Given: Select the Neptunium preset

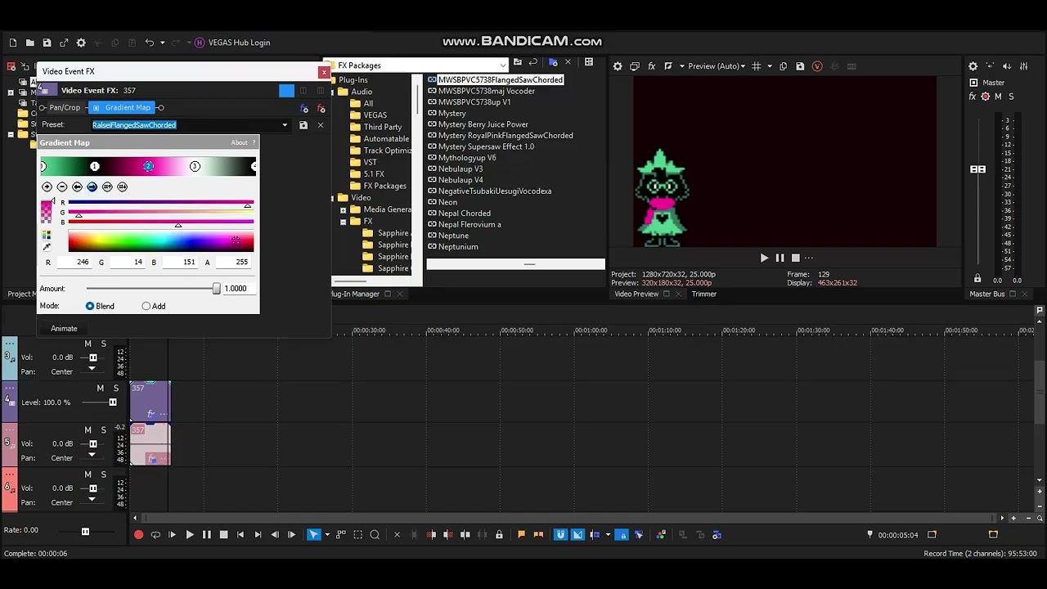Looking at the screenshot, I should coord(457,247).
